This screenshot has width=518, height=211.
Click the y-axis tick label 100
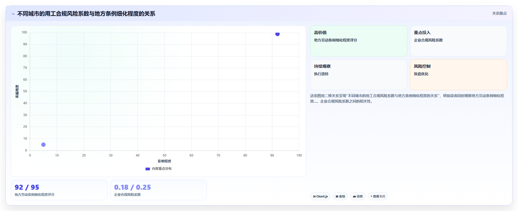(x=24, y=32)
